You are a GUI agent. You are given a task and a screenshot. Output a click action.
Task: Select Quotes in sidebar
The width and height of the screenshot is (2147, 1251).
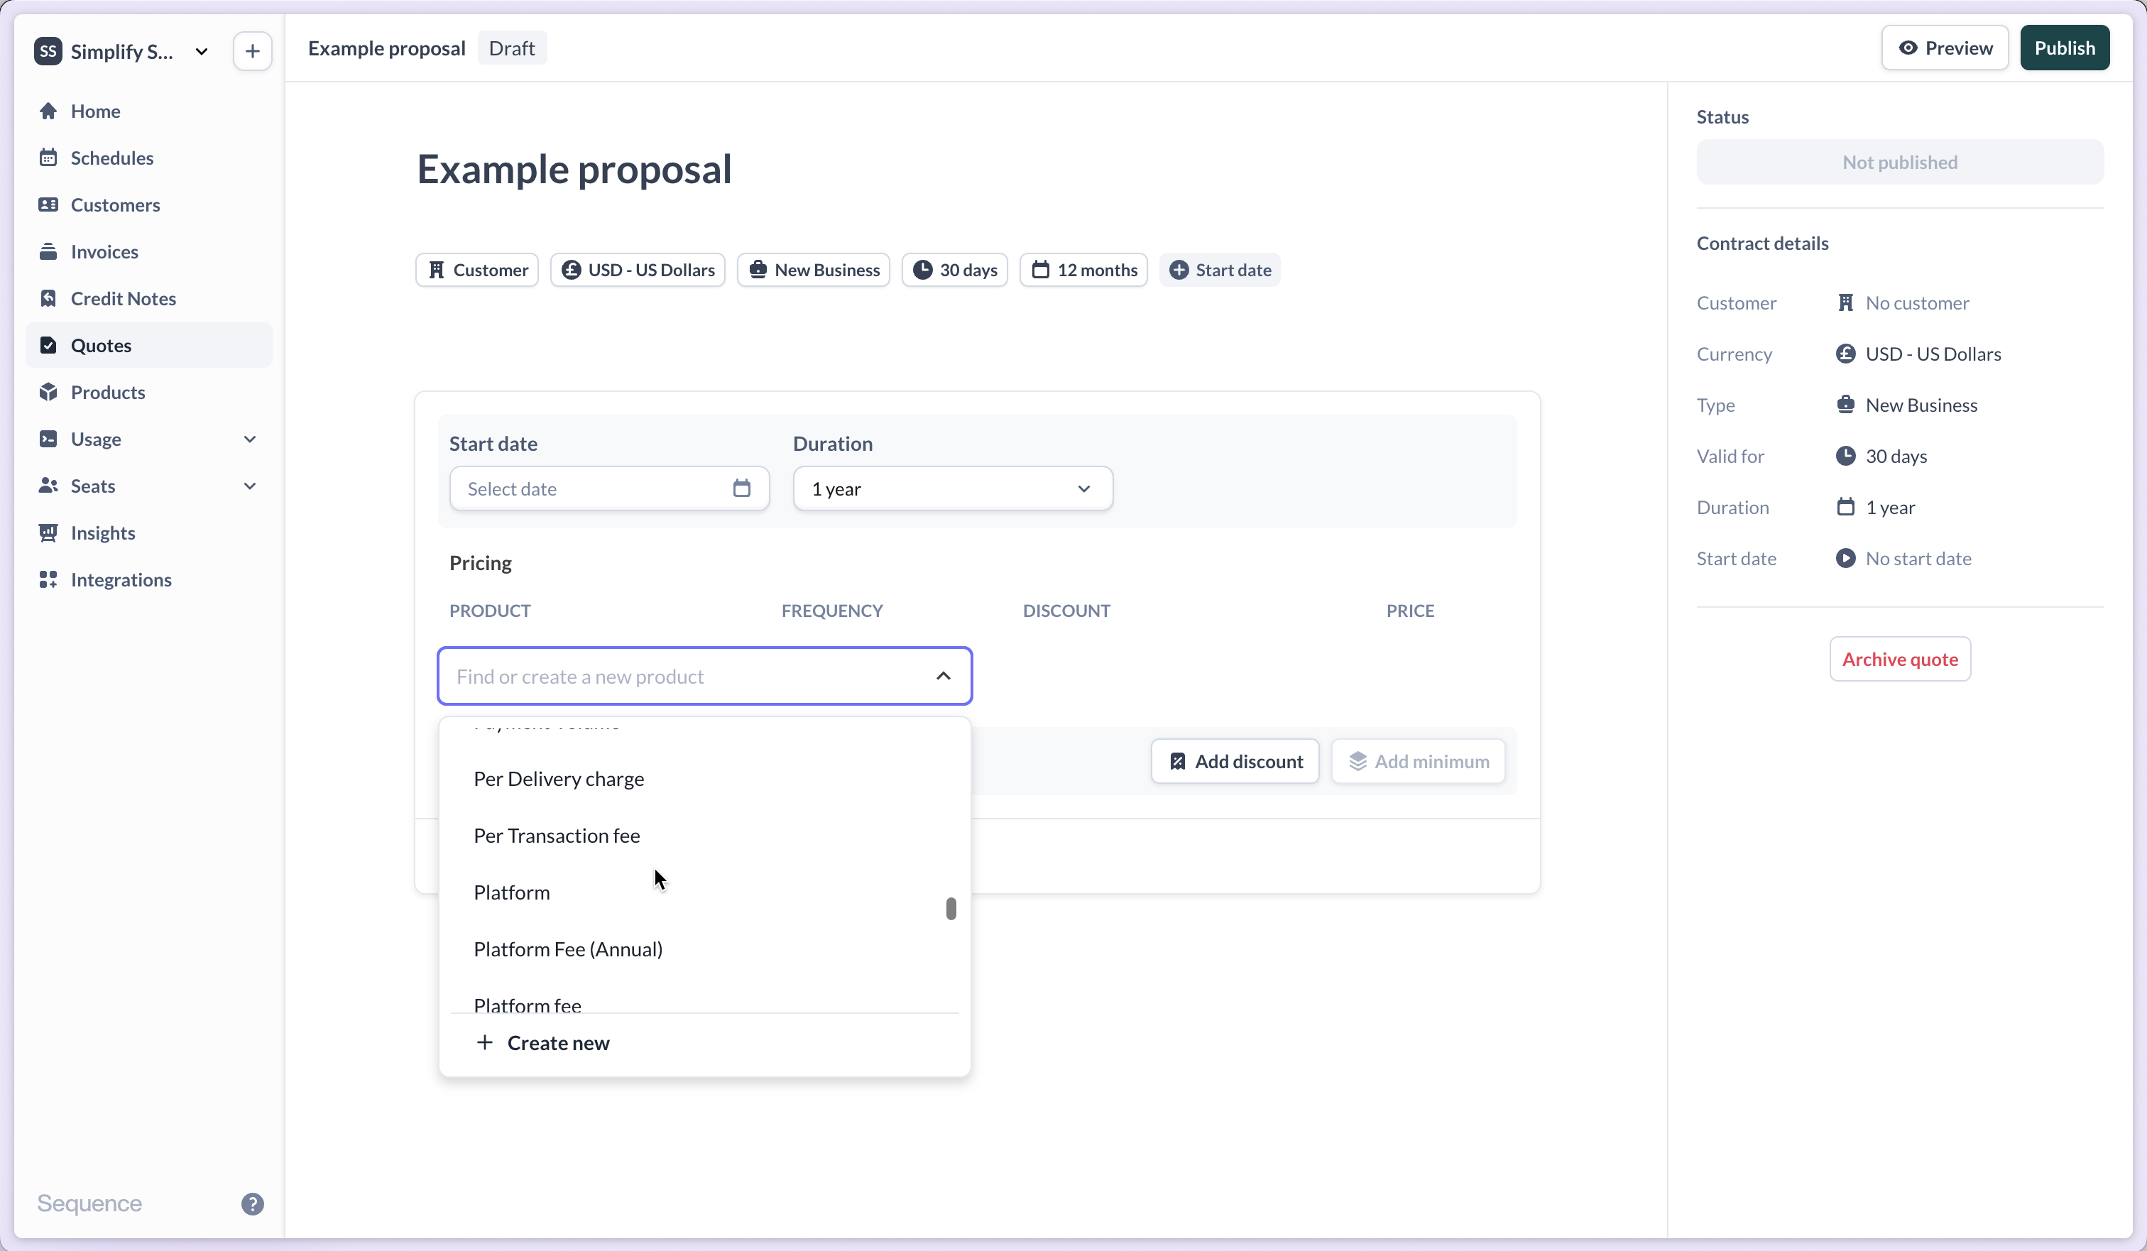point(149,345)
